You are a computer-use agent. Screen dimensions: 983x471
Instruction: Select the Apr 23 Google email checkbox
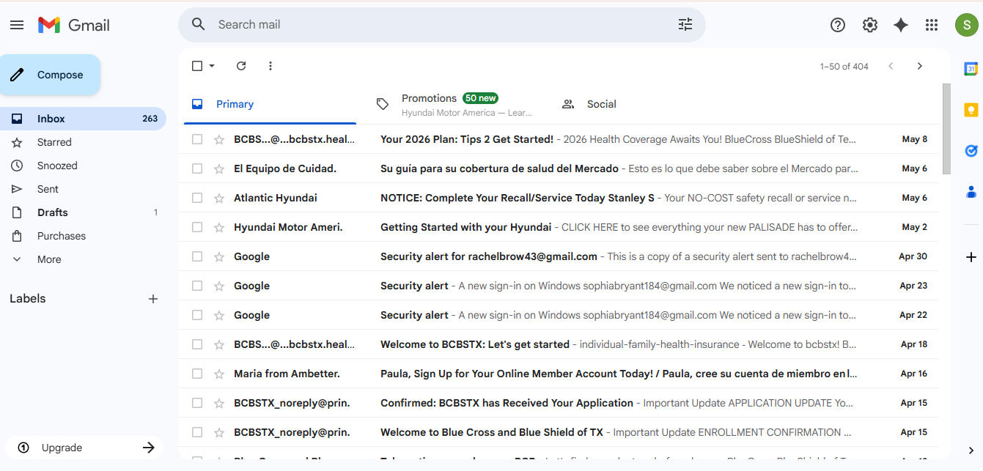point(197,286)
